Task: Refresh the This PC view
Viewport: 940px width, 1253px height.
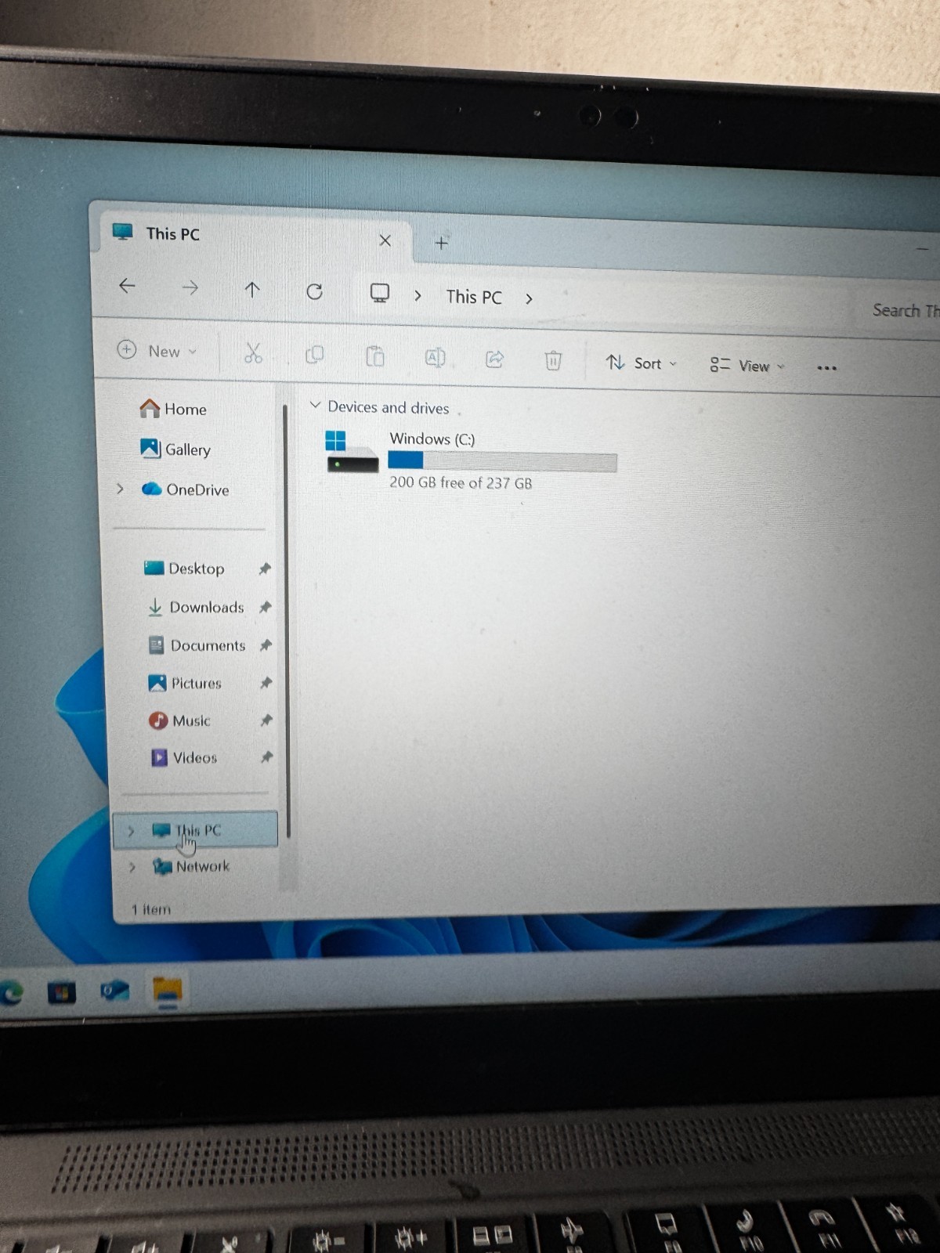Action: click(314, 292)
